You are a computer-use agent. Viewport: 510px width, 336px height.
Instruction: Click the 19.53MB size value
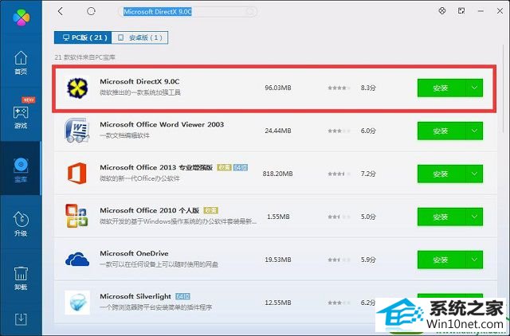(x=278, y=260)
